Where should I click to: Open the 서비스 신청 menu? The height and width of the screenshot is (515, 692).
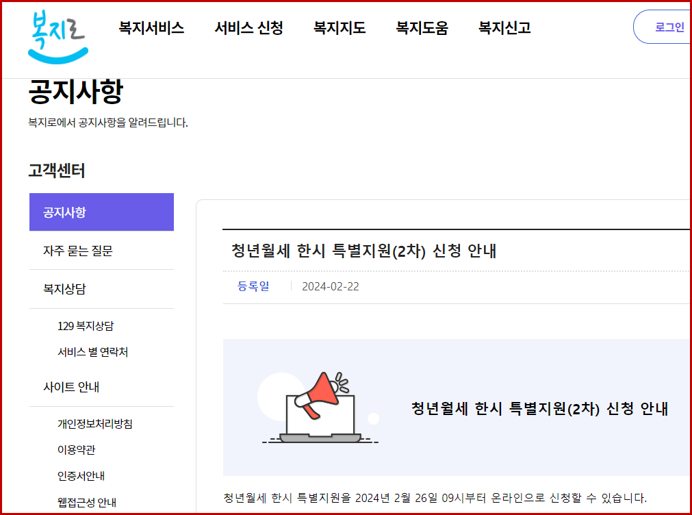(249, 27)
